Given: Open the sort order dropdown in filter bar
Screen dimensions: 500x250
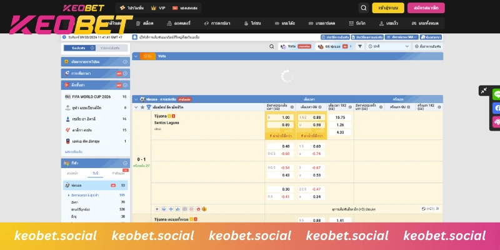Looking at the screenshot, I should (x=388, y=46).
